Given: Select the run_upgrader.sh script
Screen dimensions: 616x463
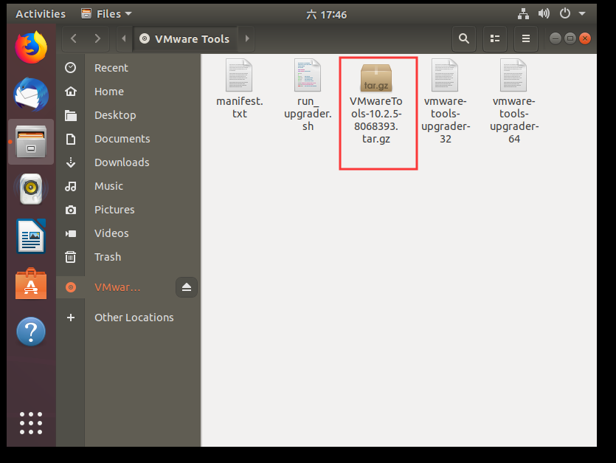Looking at the screenshot, I should pyautogui.click(x=308, y=95).
